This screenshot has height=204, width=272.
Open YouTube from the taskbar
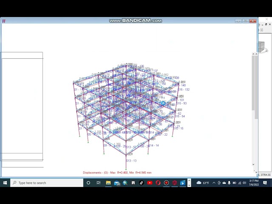(x=150, y=183)
